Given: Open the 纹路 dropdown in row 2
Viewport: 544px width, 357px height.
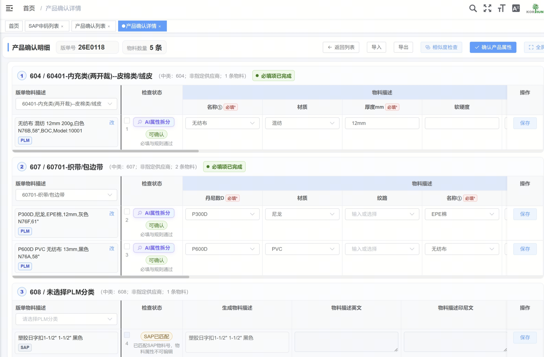Looking at the screenshot, I should [x=382, y=214].
